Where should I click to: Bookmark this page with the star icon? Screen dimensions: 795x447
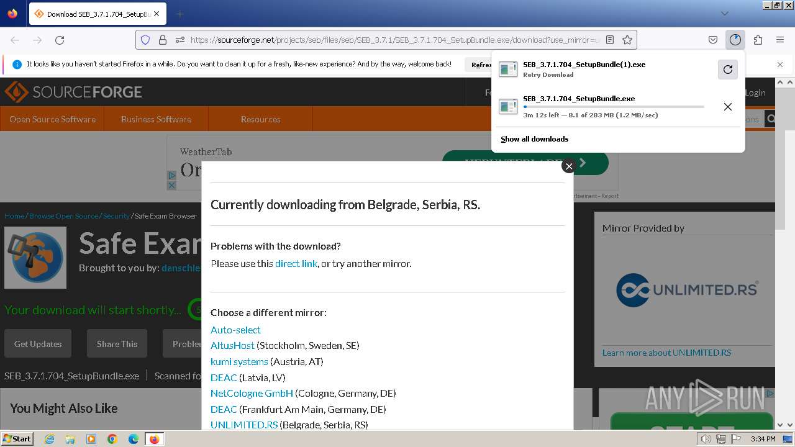pyautogui.click(x=627, y=40)
